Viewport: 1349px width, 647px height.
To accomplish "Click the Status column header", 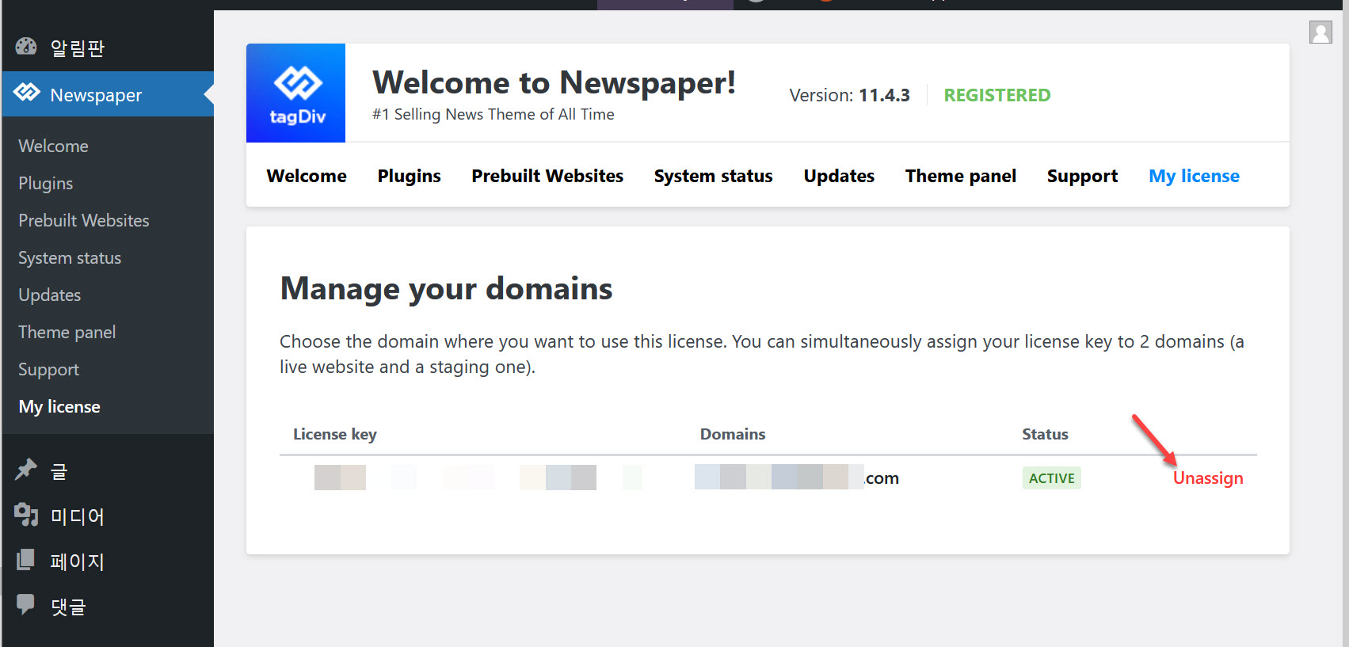I will 1045,435.
